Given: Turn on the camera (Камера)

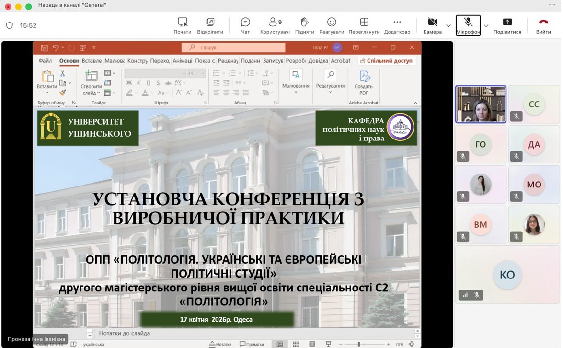Looking at the screenshot, I should click(432, 25).
